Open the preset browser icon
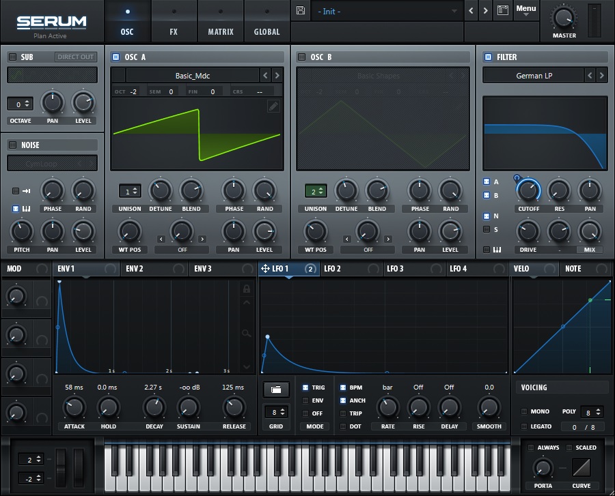615x496 pixels. pyautogui.click(x=503, y=10)
